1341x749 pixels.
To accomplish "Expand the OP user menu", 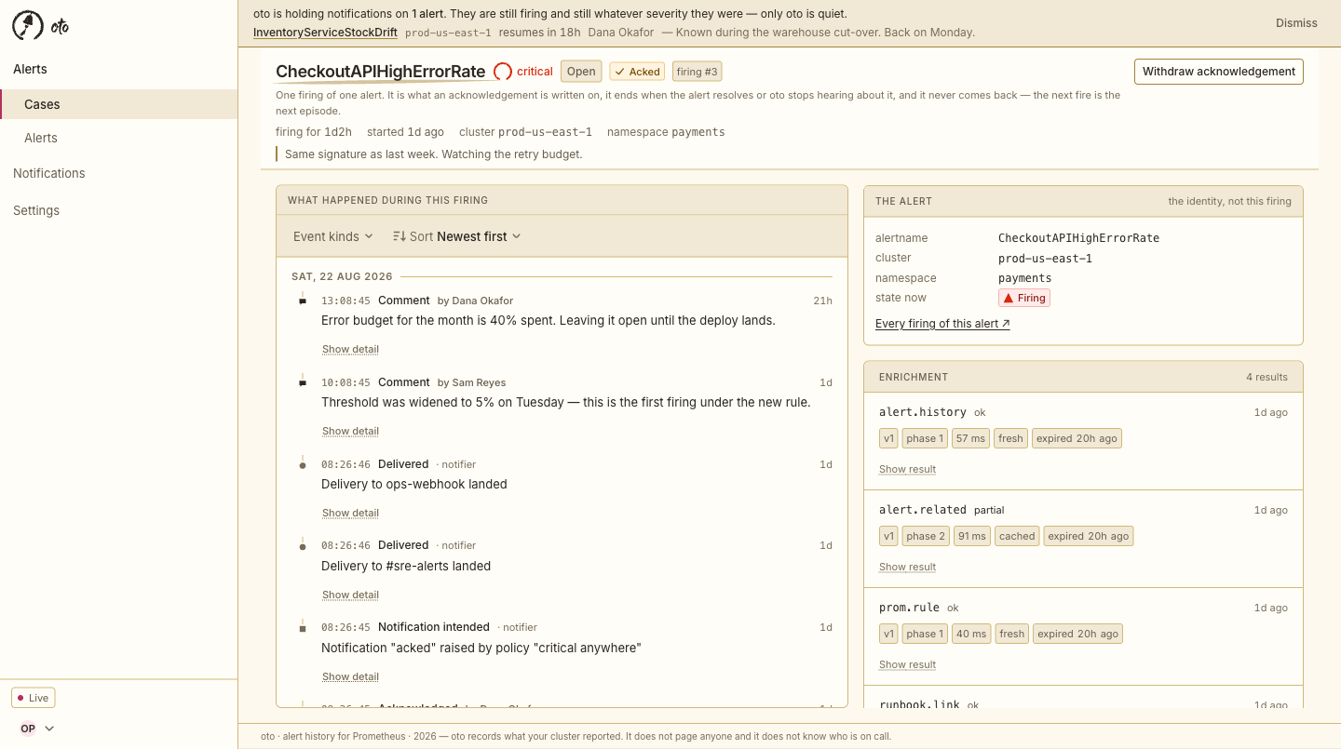I will tap(37, 729).
